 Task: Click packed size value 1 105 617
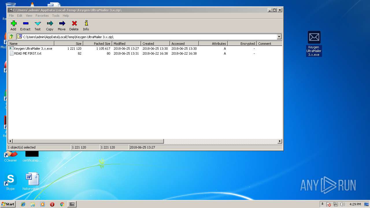point(103,49)
